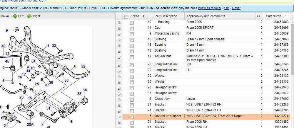The image size is (294, 128).
Task: Expand the Cross stay row
Action: 119,99
